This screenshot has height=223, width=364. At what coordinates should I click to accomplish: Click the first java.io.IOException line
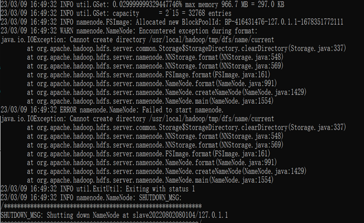pos(137,40)
